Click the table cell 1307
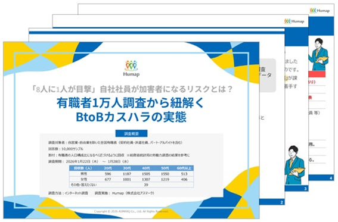 tap(146, 179)
